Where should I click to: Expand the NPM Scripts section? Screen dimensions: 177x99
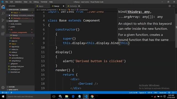point(20,90)
